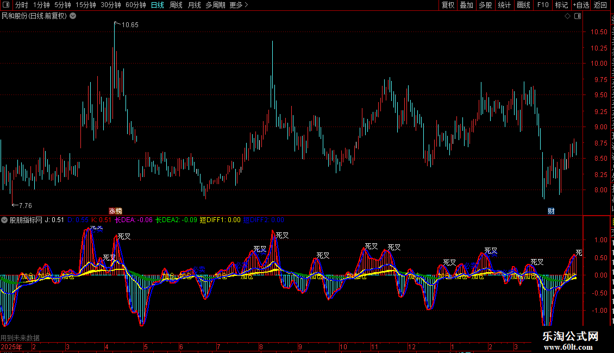
Task: Click month 8 on the time axis
Action: coord(261,346)
